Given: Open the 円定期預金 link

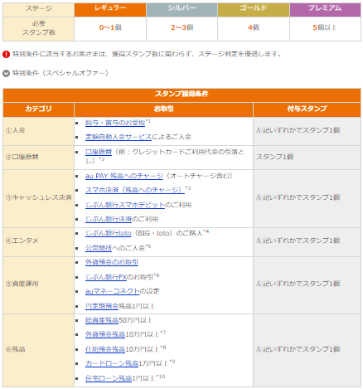Looking at the screenshot, I should tap(102, 306).
